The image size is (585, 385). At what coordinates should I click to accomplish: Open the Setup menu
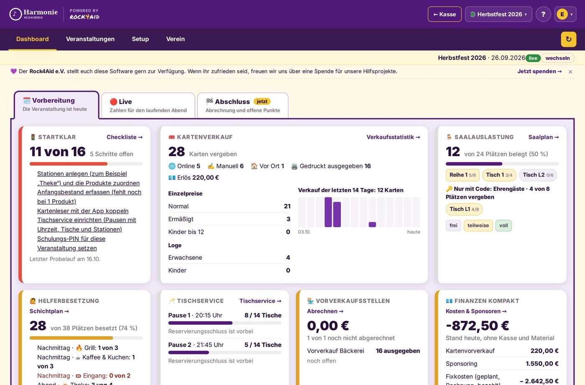[140, 39]
